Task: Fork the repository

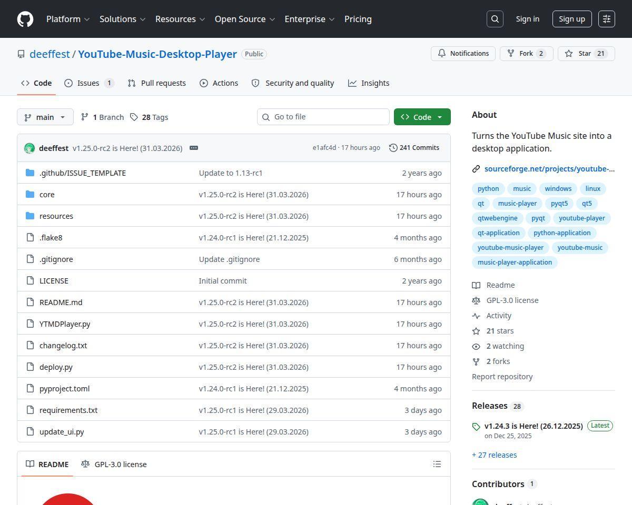Action: pyautogui.click(x=526, y=54)
